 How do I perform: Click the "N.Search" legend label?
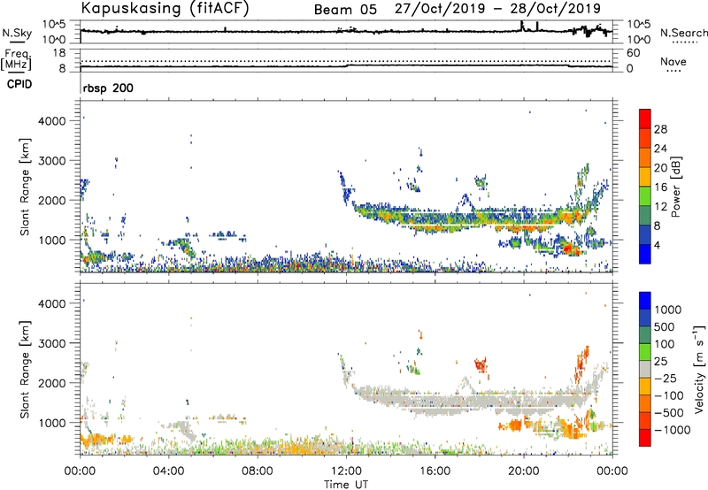pos(684,33)
